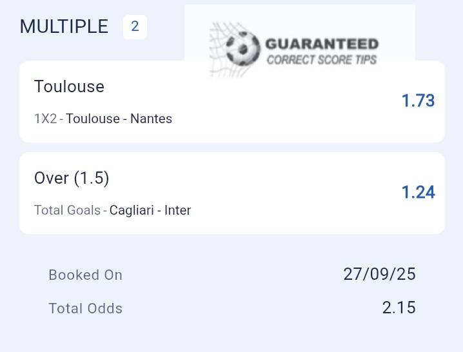Select the Toulouse pick title

click(69, 86)
